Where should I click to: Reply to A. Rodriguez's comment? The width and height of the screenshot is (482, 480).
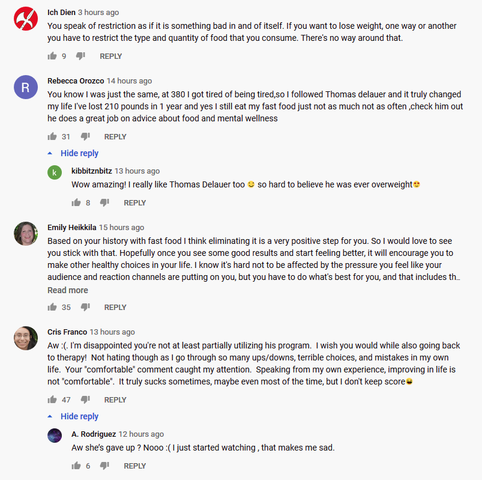click(134, 466)
